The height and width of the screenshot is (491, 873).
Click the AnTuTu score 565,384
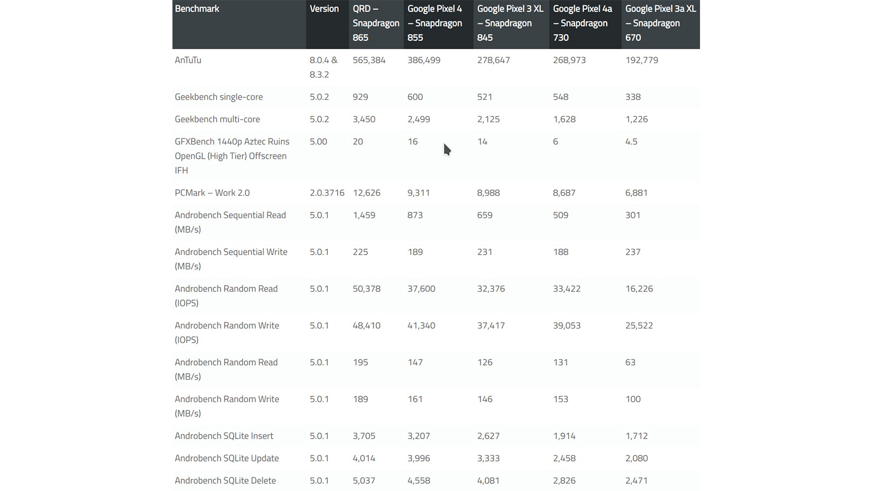click(369, 60)
